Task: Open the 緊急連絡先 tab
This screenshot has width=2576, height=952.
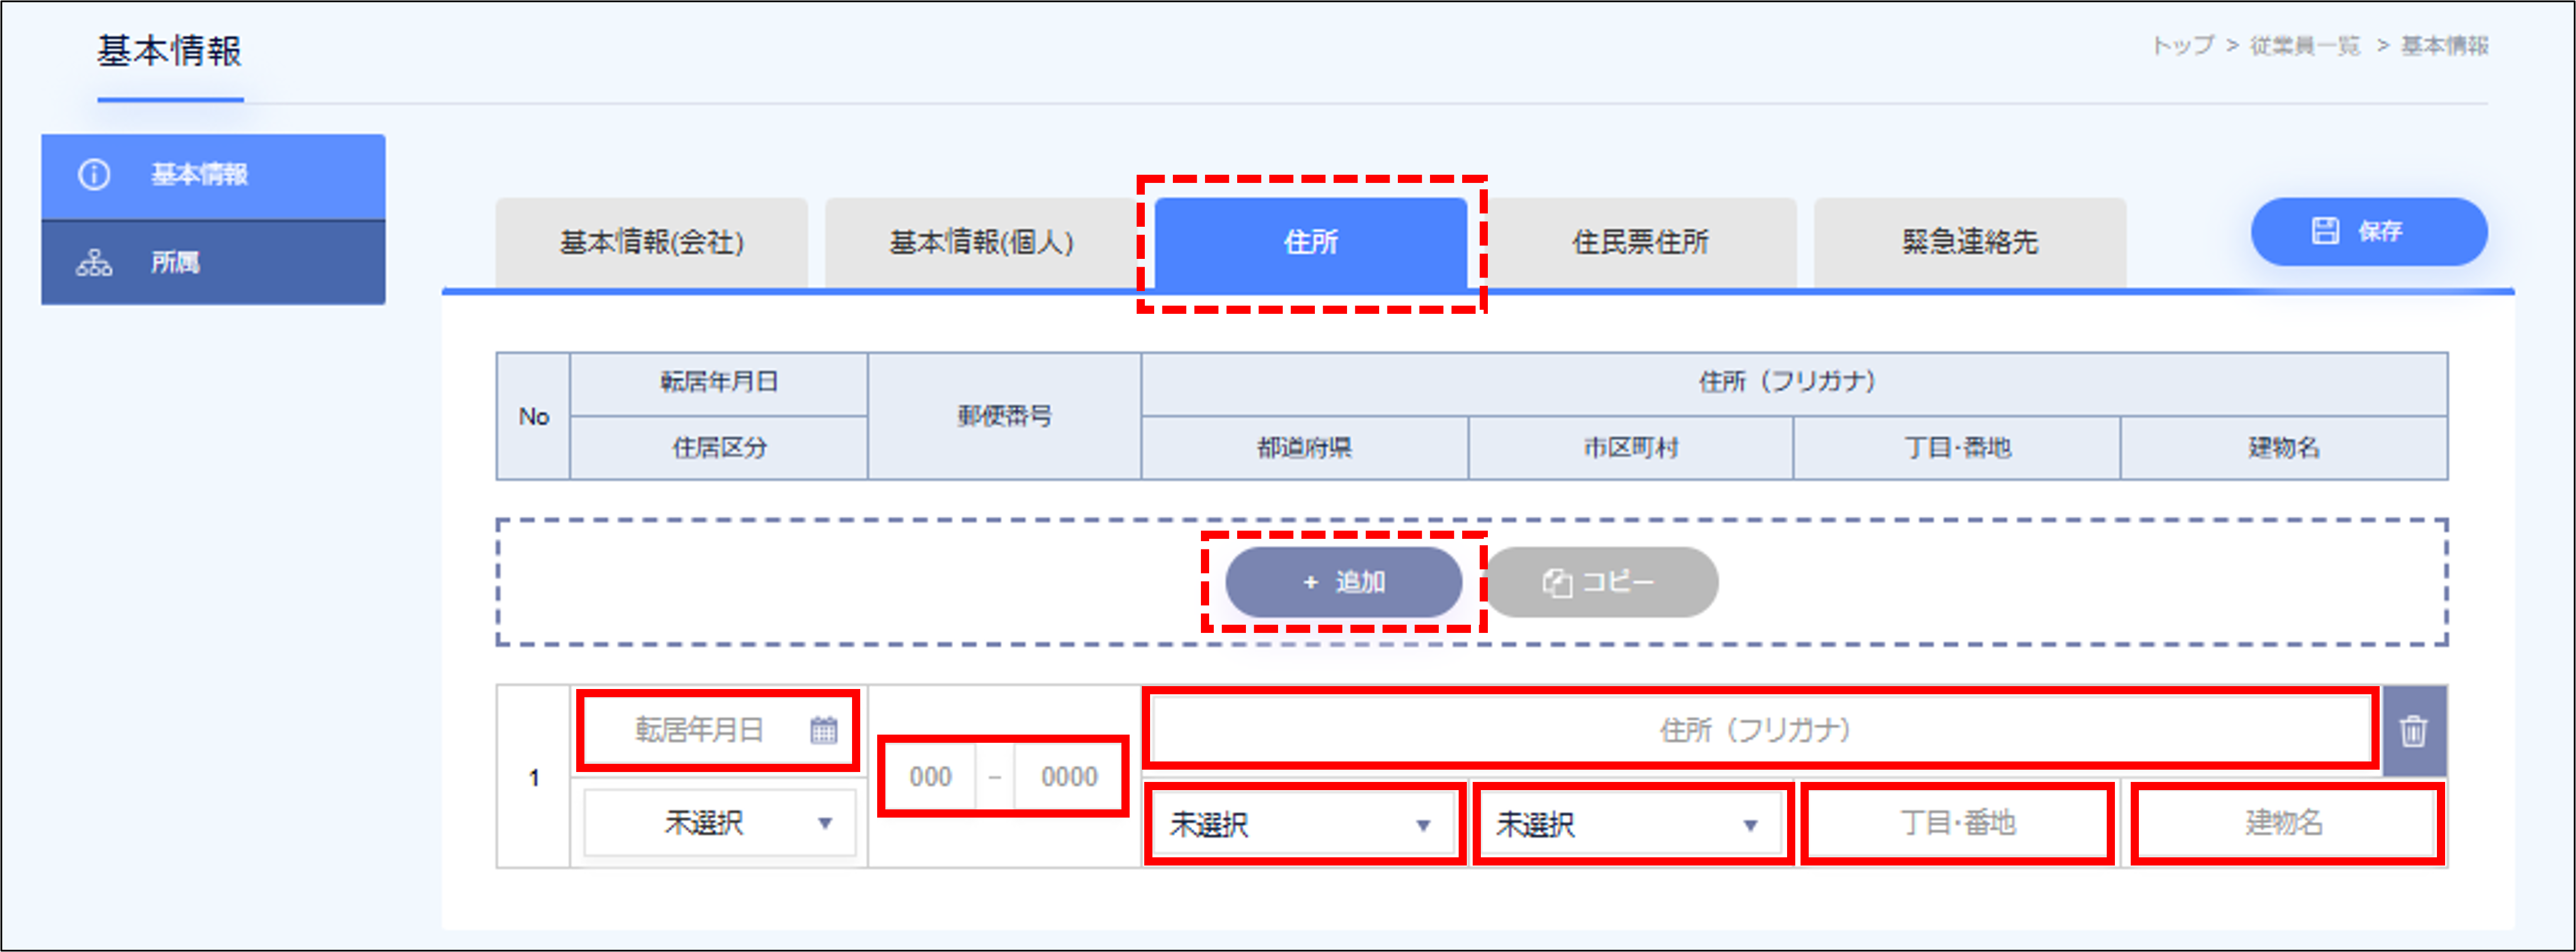Action: pos(1970,242)
